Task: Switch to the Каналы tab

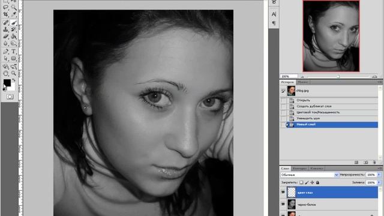Action: point(316,169)
